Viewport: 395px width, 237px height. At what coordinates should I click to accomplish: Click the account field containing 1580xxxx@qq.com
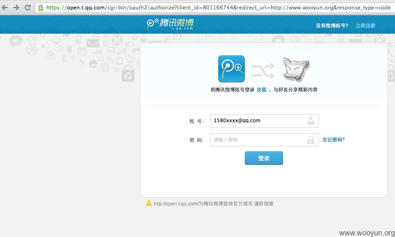(264, 121)
